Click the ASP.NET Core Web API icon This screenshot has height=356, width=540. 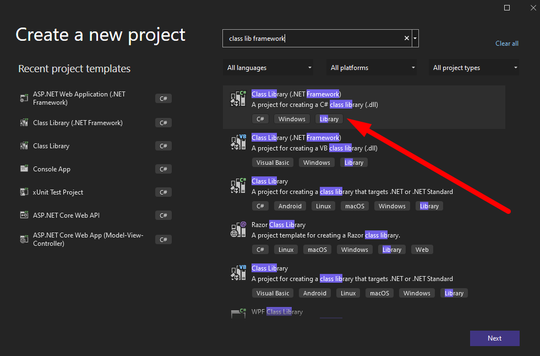(24, 215)
